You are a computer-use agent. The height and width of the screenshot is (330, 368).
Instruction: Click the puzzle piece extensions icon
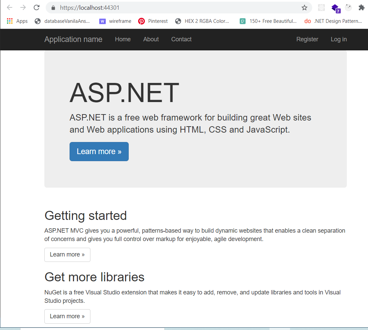point(361,7)
